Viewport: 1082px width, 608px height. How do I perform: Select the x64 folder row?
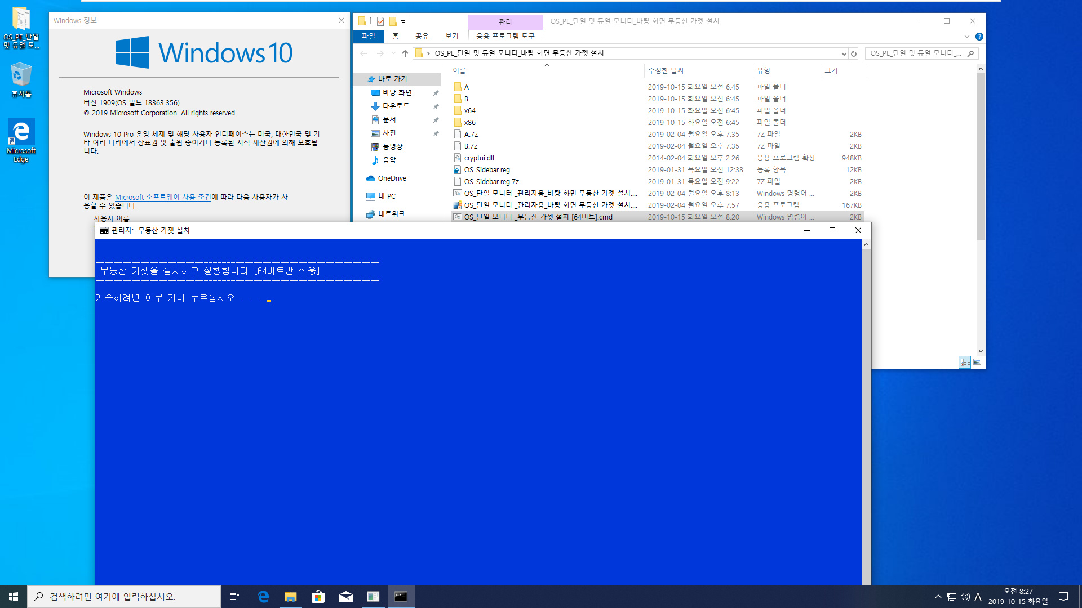pos(657,111)
